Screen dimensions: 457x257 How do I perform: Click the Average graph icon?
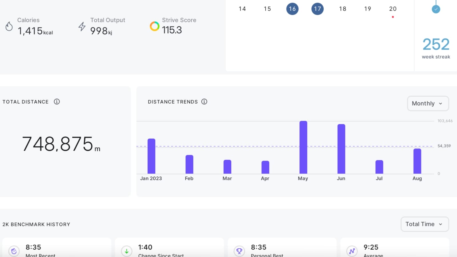pos(352,251)
